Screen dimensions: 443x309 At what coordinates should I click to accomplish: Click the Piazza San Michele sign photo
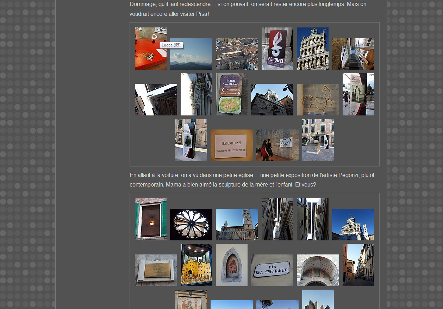tap(231, 94)
